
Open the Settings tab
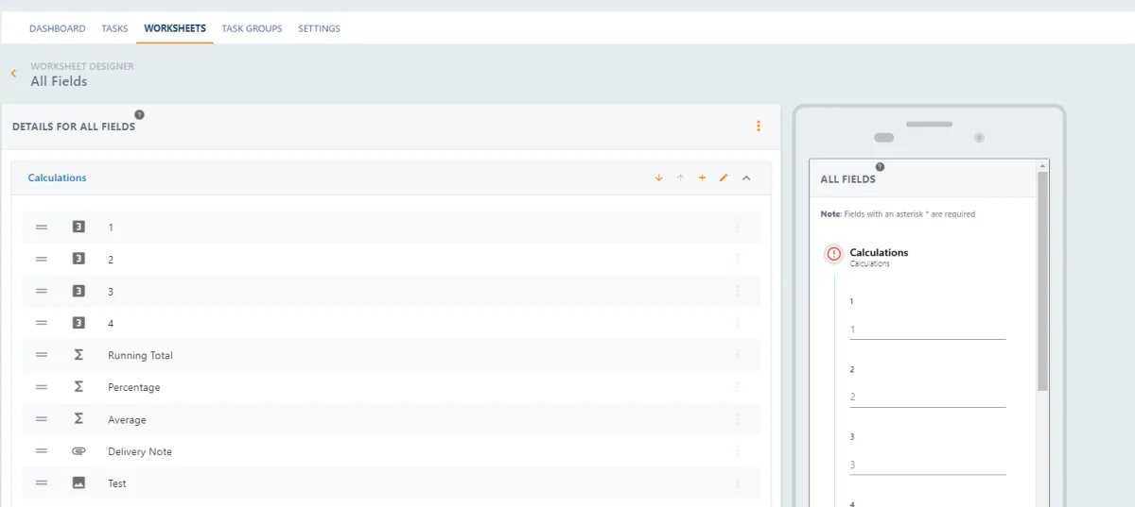point(319,28)
